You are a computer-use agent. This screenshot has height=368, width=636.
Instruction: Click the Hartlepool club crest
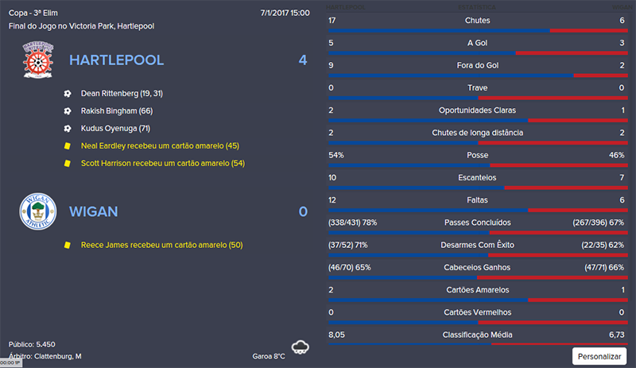point(34,61)
